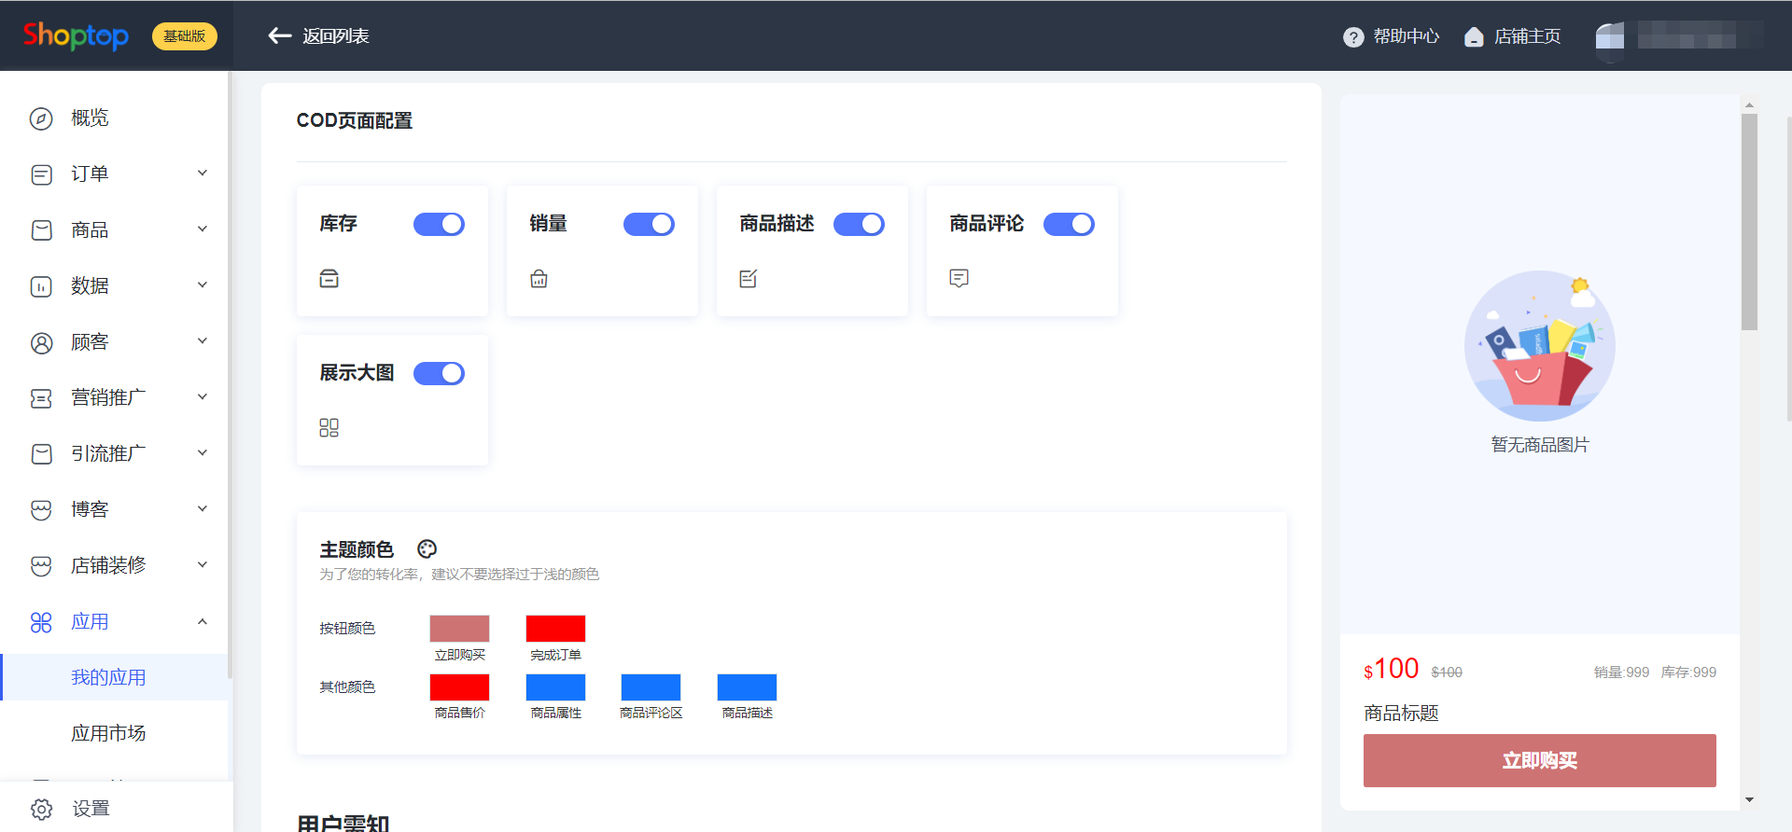This screenshot has height=832, width=1792.
Task: Collapse the 应用 menu chevron
Action: pos(203,621)
